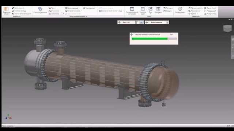Open the Visibility (Видимость) panel label
Viewport: 234px width, 131px height.
(17, 16)
